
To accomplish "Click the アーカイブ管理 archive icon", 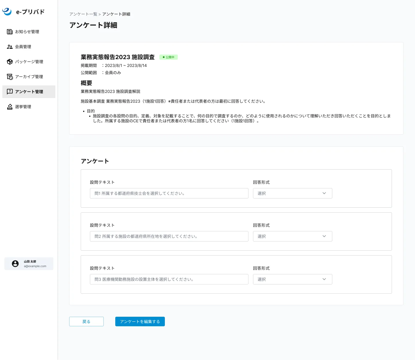I will coord(10,77).
